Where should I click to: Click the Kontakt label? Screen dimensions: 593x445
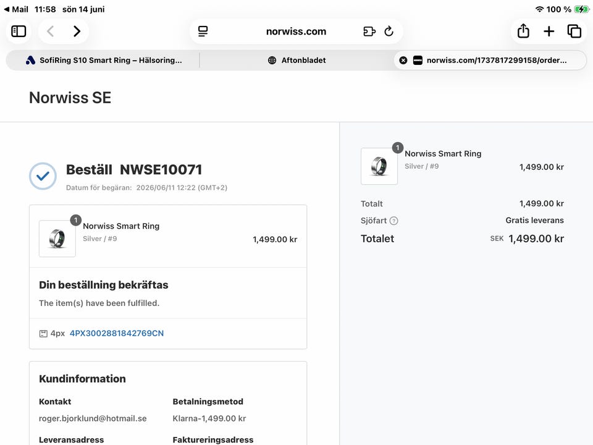click(55, 402)
